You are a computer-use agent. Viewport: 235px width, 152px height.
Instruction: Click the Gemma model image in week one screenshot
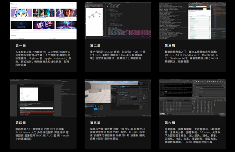(x=21, y=25)
